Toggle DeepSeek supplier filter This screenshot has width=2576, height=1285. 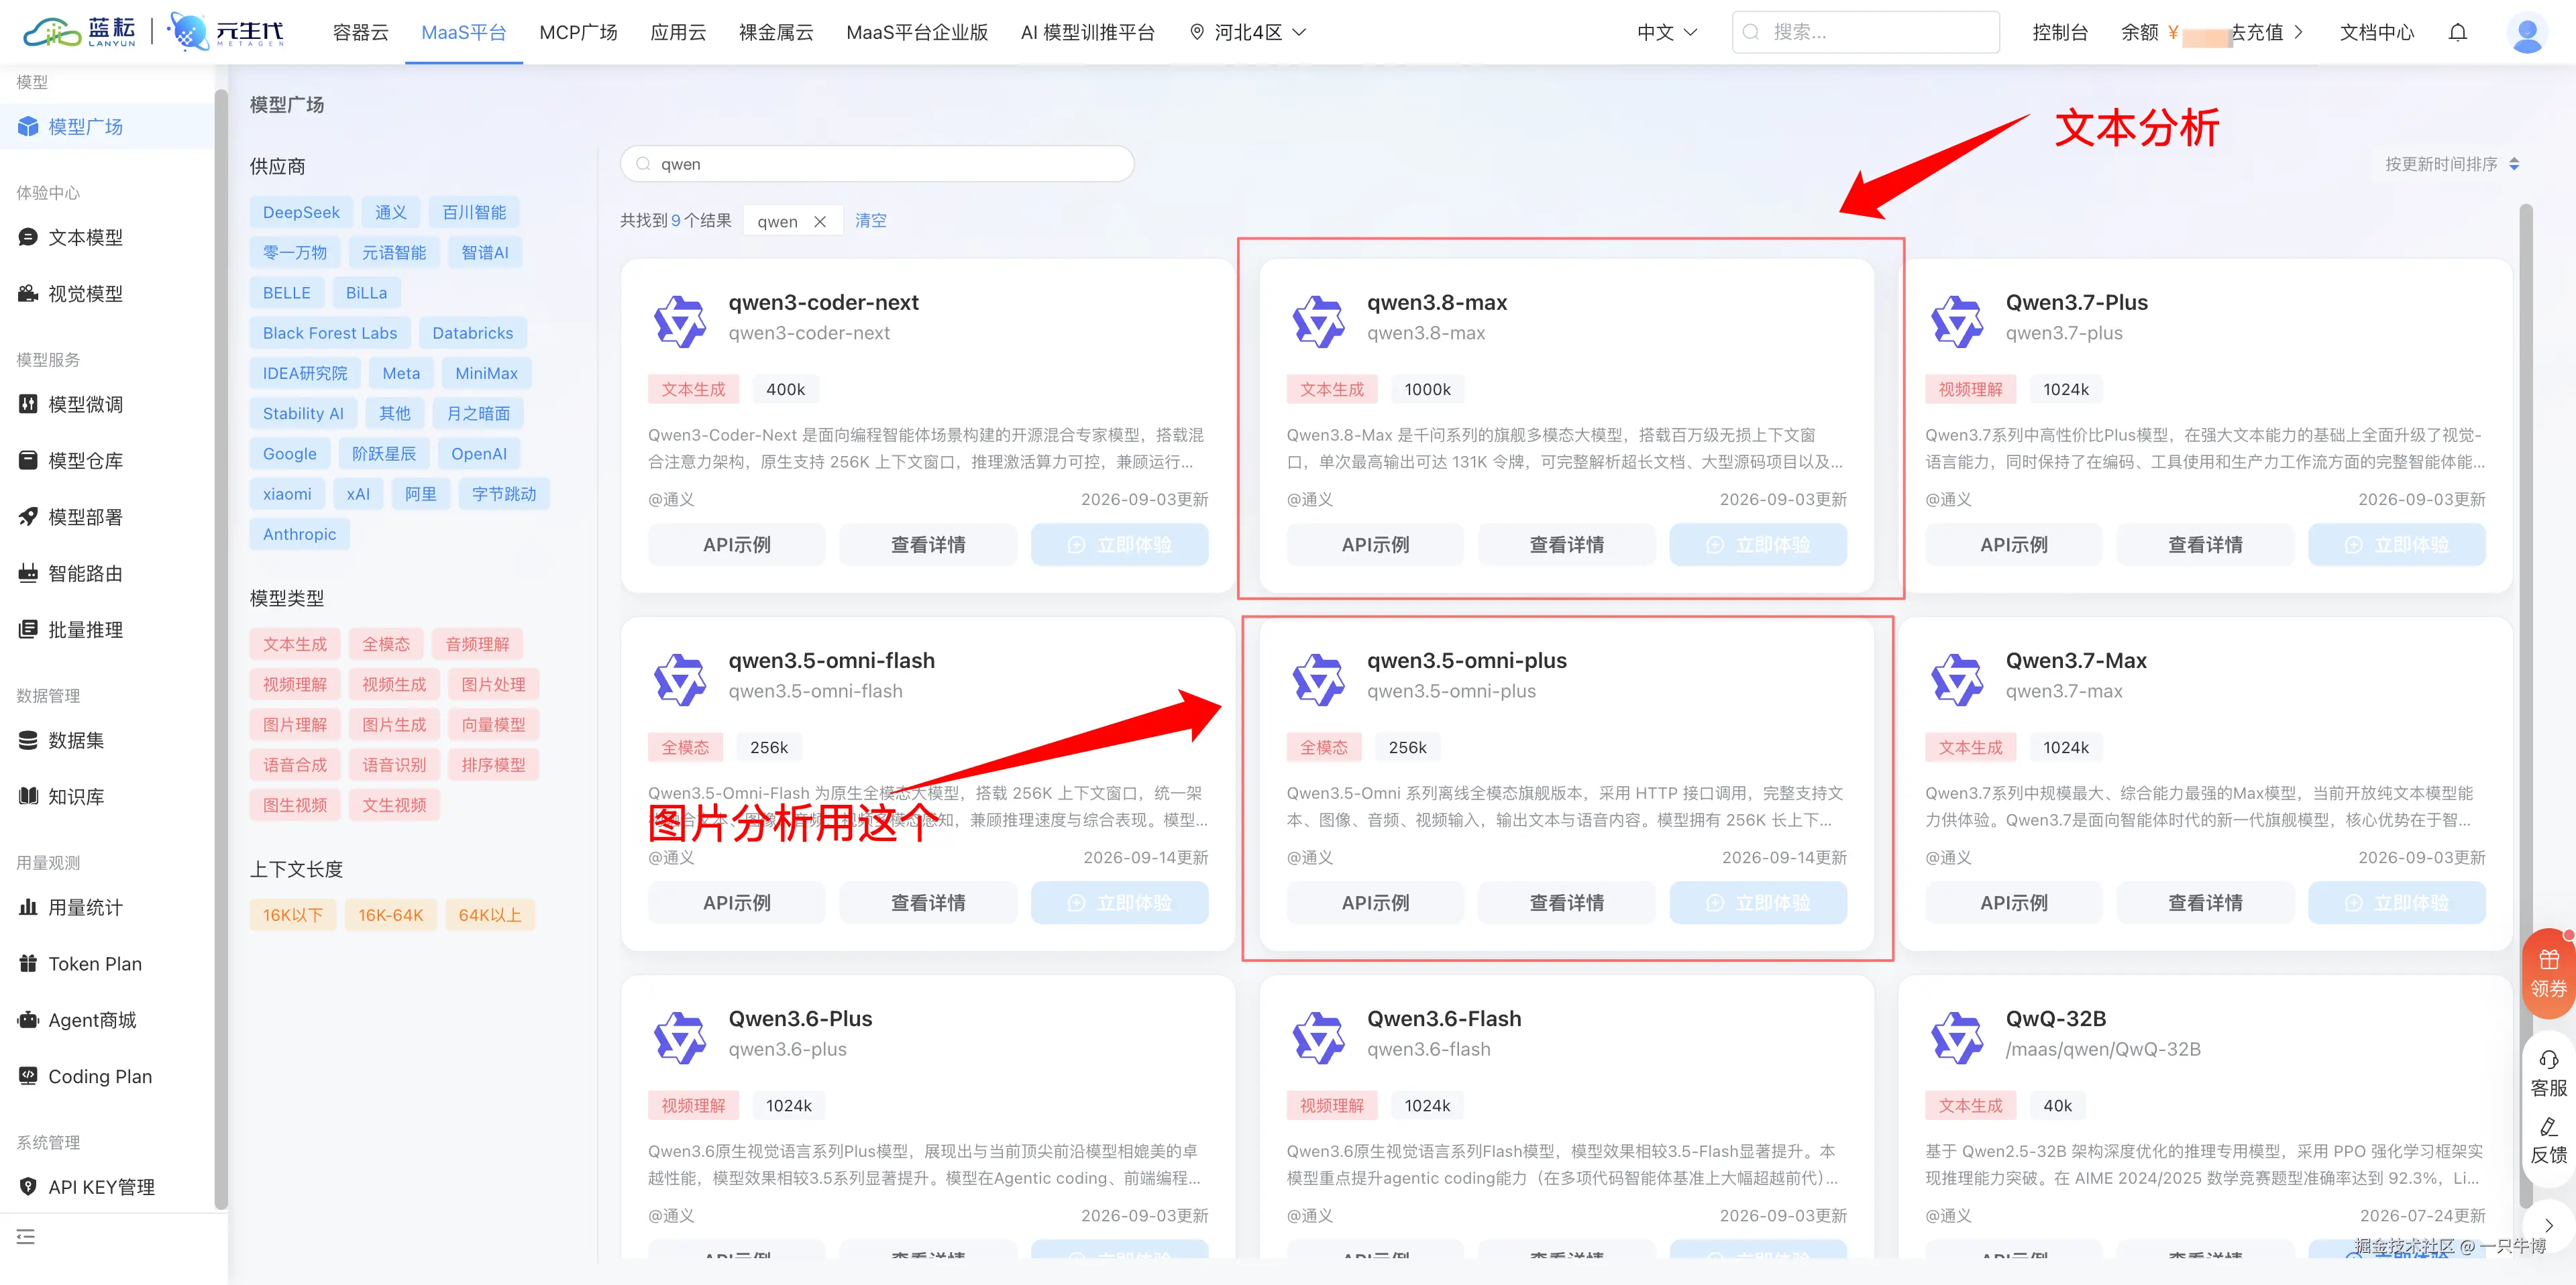301,212
